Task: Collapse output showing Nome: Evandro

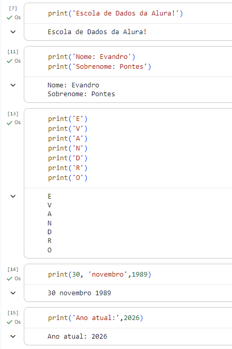Action: [13, 85]
